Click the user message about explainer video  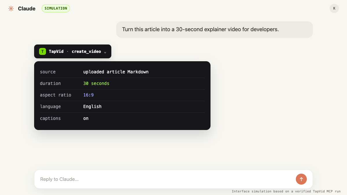[x=215, y=29]
